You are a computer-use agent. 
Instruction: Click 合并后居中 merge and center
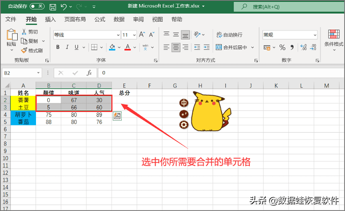pos(231,47)
